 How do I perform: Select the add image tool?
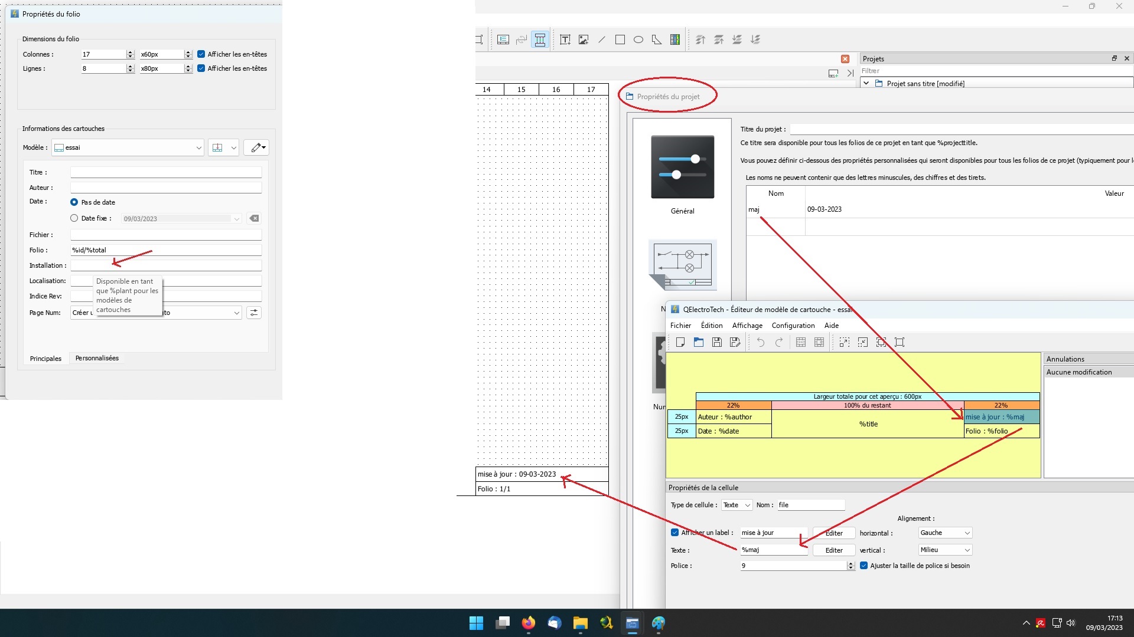pos(584,40)
